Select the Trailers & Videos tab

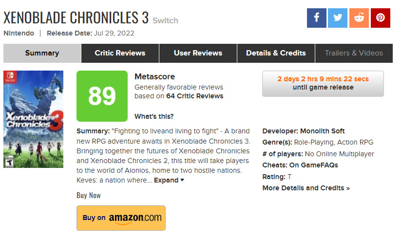pyautogui.click(x=354, y=53)
